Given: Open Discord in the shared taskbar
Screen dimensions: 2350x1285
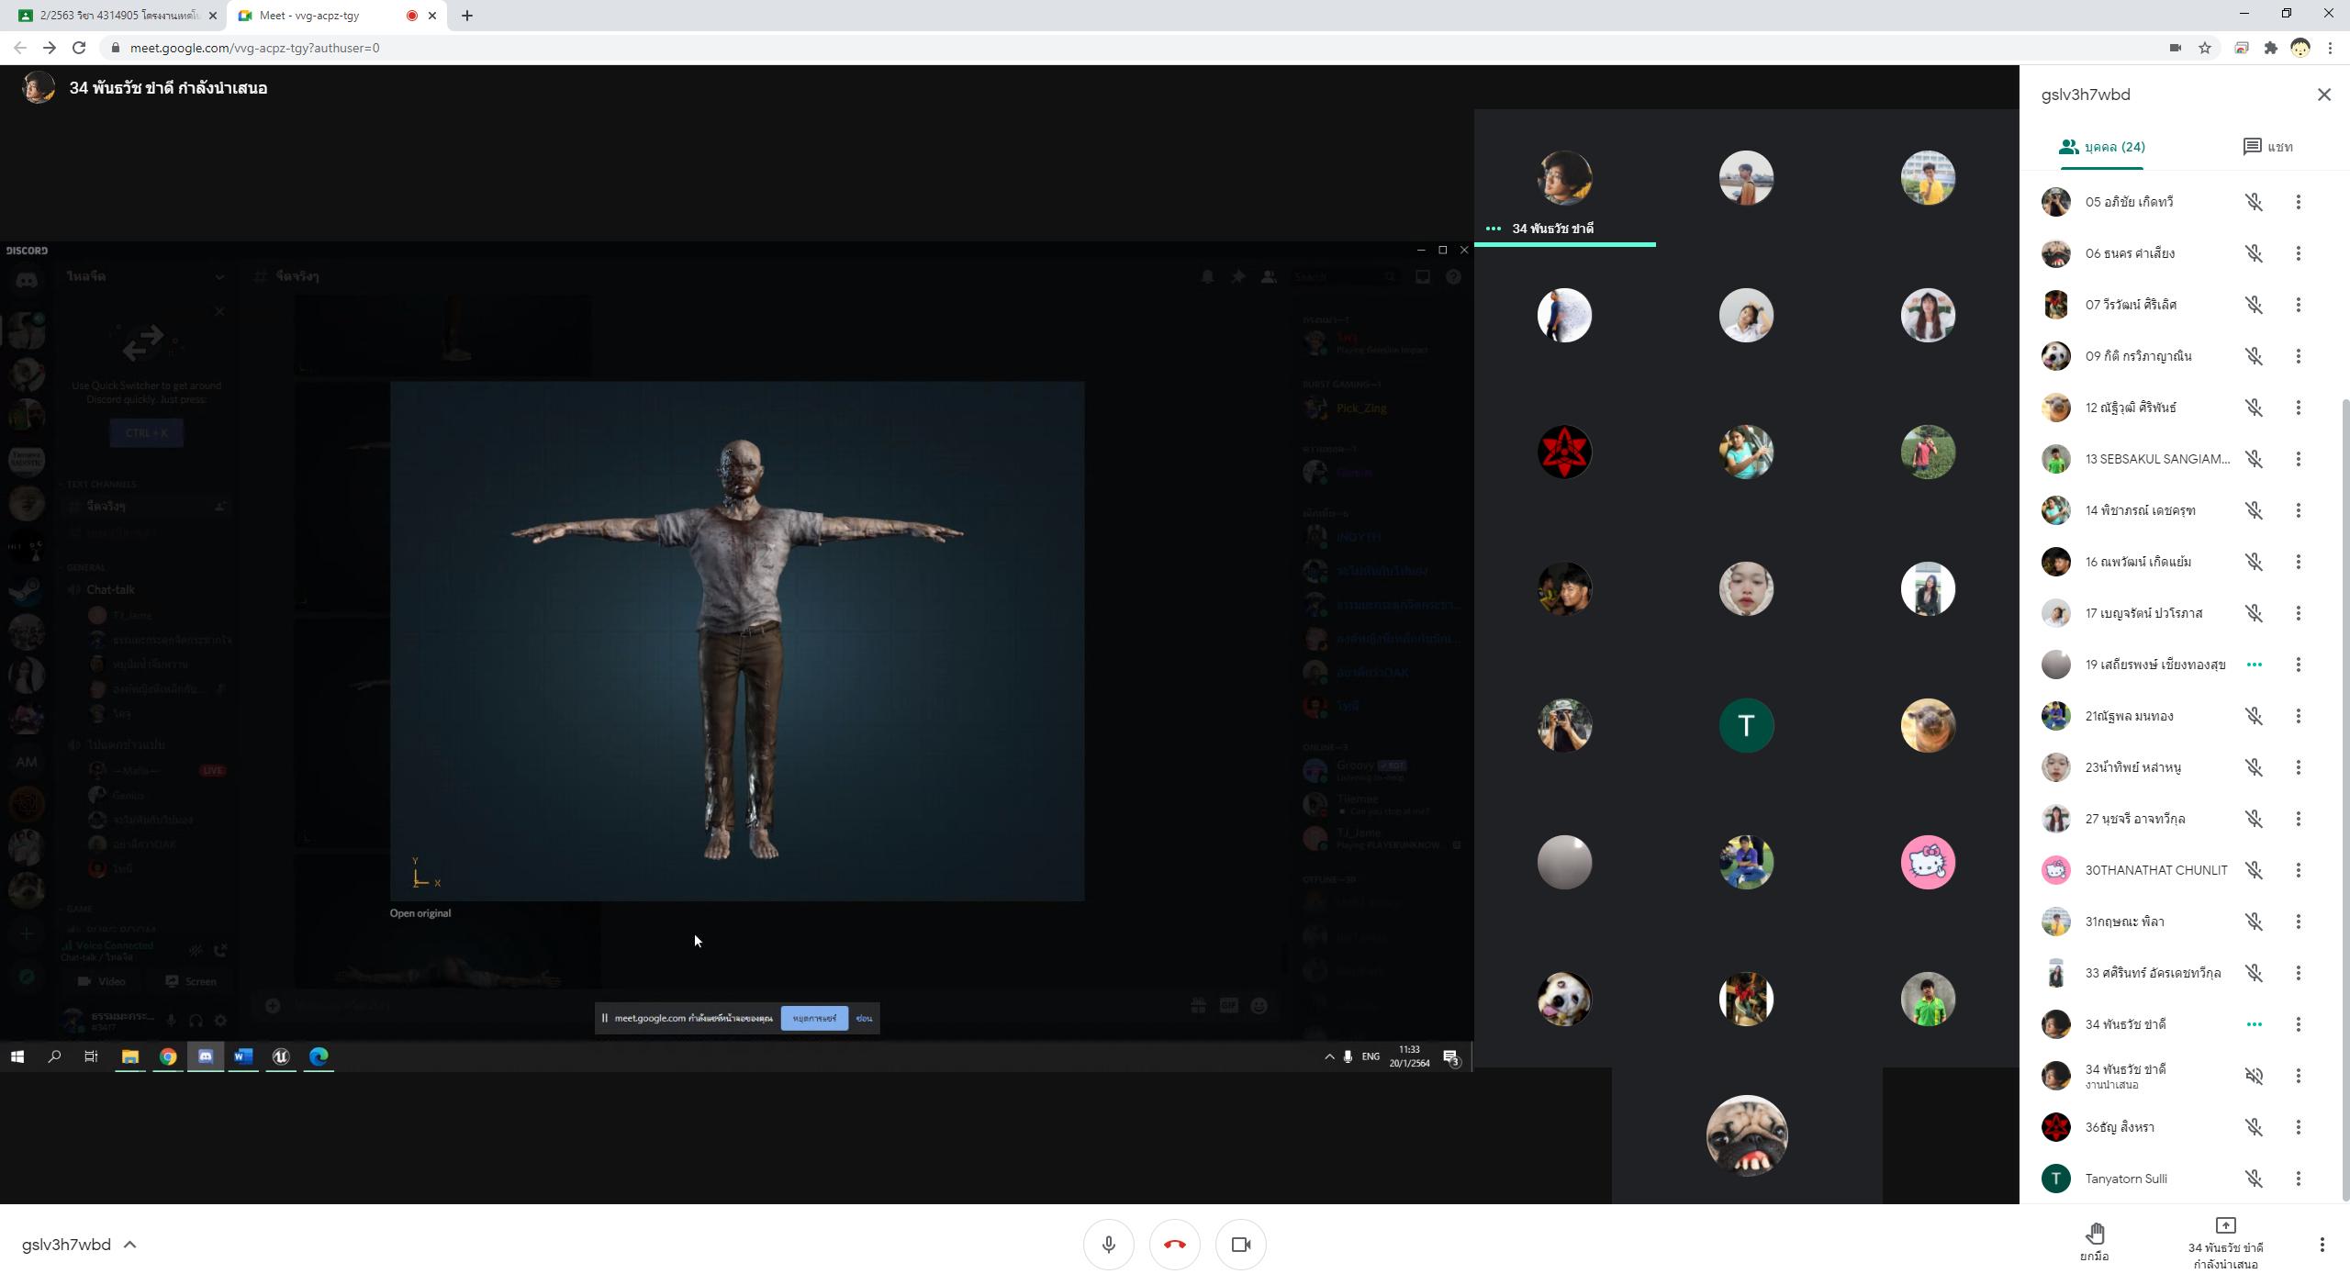Looking at the screenshot, I should [x=206, y=1057].
